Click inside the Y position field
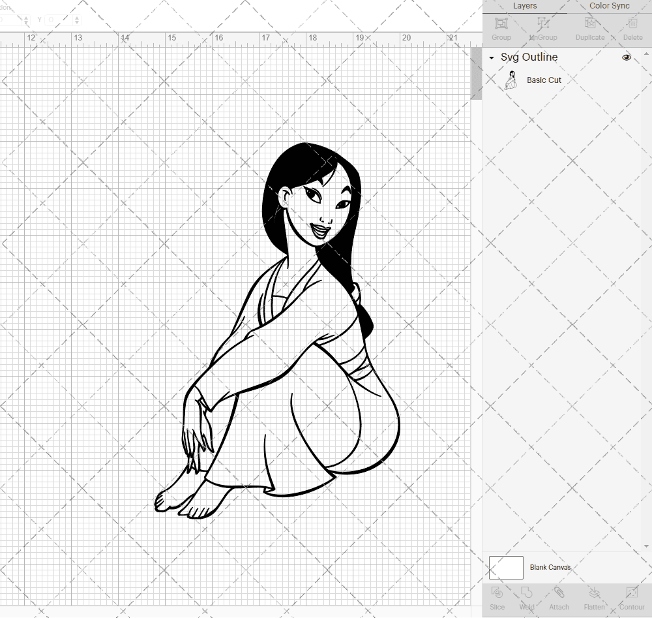652x618 pixels. (x=59, y=20)
